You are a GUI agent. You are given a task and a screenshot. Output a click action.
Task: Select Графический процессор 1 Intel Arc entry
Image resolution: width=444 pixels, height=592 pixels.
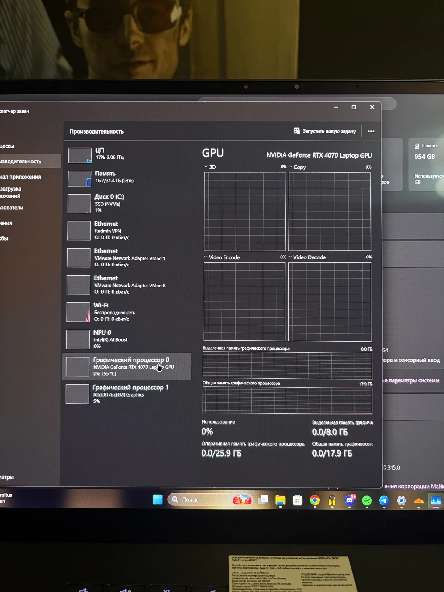(x=127, y=394)
